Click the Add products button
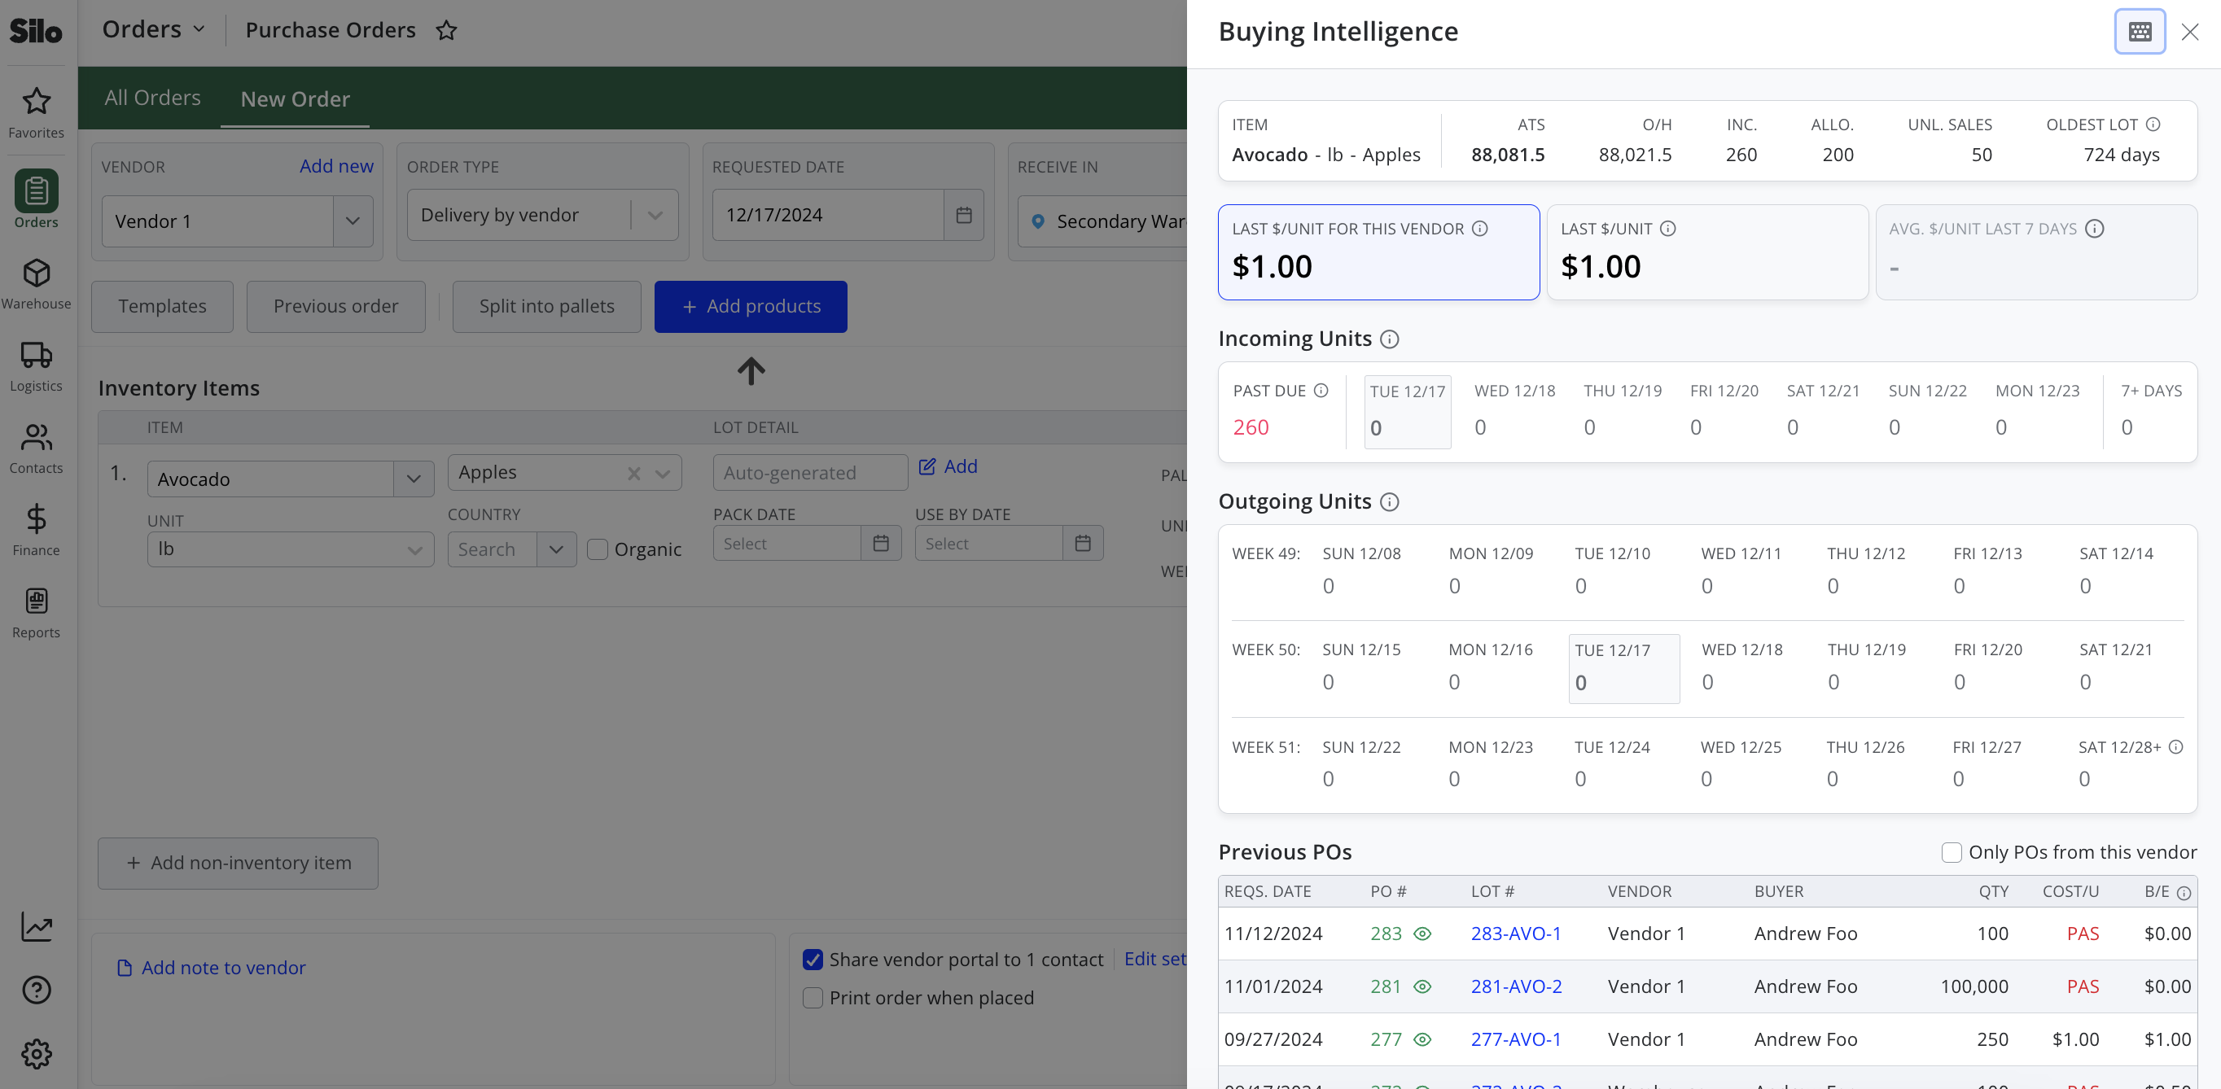2221x1089 pixels. (x=750, y=306)
